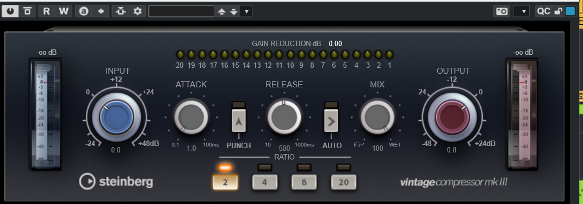Click the copy A to B arrow icon
The height and width of the screenshot is (204, 583).
[x=101, y=11]
